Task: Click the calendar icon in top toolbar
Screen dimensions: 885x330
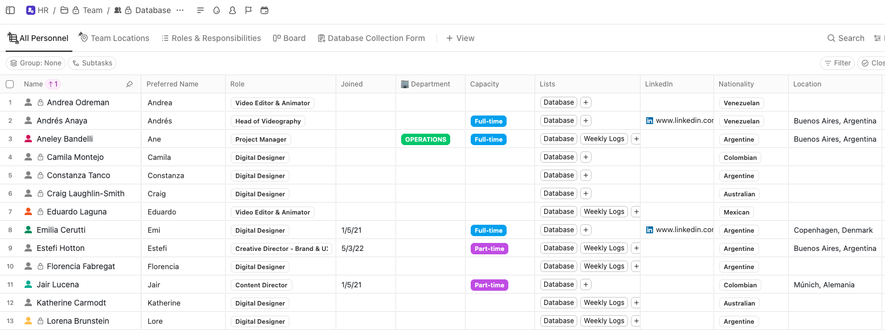Action: pos(264,10)
